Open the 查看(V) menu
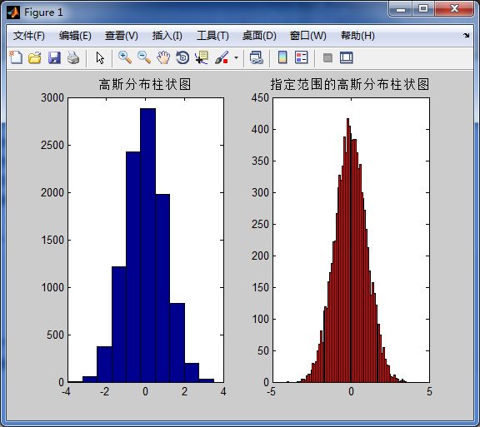This screenshot has width=480, height=427. click(121, 36)
